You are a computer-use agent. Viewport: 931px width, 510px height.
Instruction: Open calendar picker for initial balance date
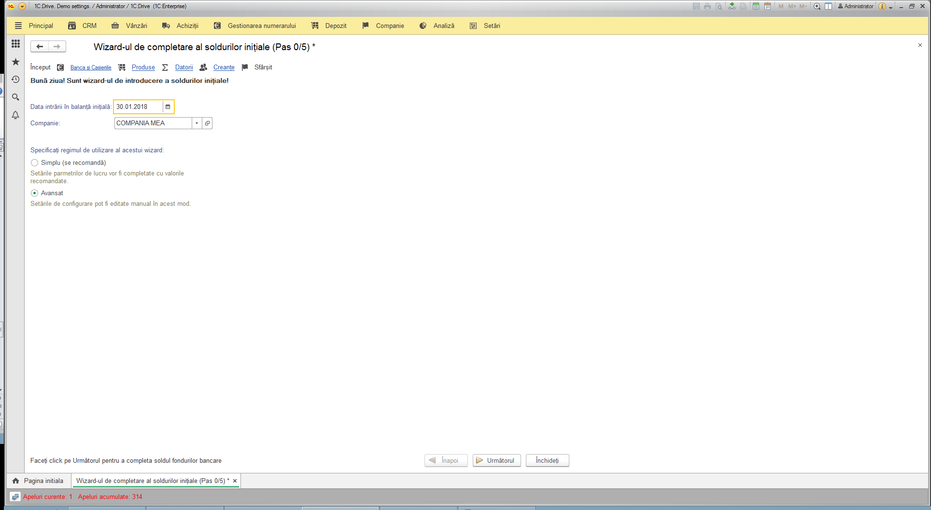click(x=168, y=107)
